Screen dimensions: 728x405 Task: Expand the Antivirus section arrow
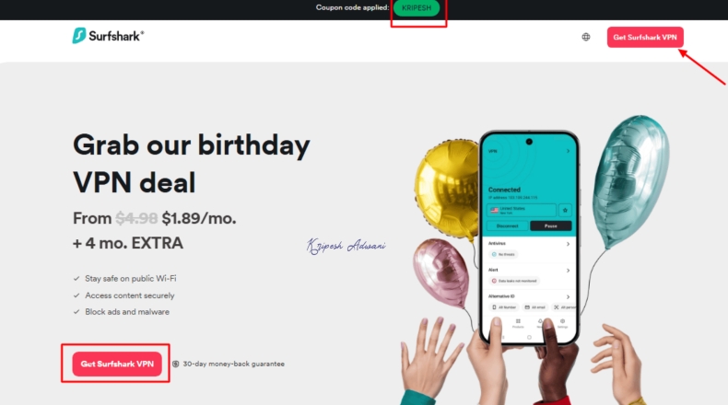(x=568, y=244)
